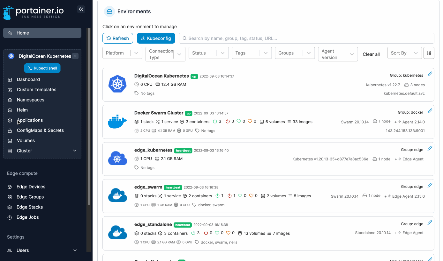Open the edge_standalone environment title
The width and height of the screenshot is (443, 261).
point(153,224)
